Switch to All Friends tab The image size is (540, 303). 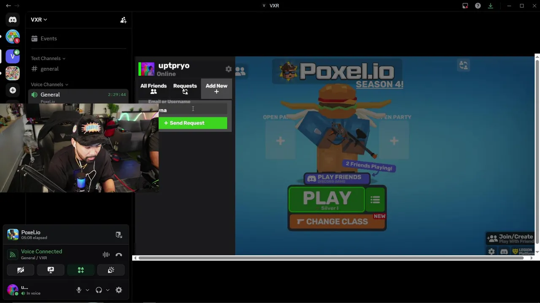pyautogui.click(x=154, y=88)
